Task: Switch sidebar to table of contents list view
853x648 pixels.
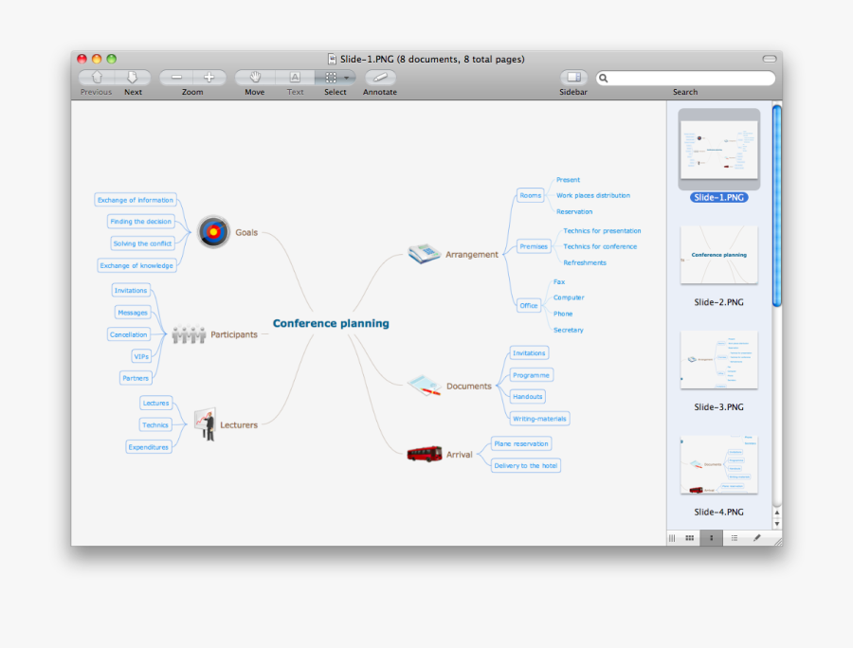Action: (x=734, y=538)
